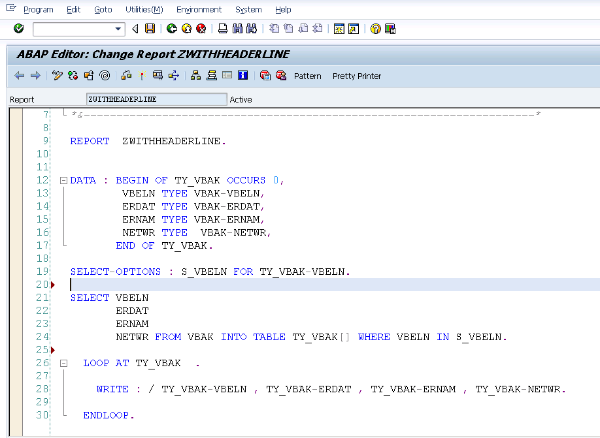Screen dimensions: 600x438
Task: Collapse the DATA block at line 12
Action: pyautogui.click(x=63, y=180)
